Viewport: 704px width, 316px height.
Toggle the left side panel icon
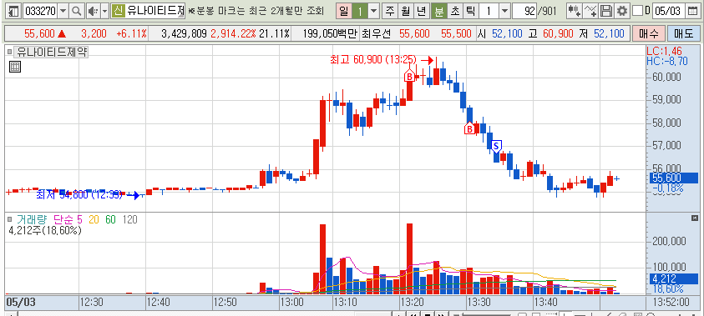pyautogui.click(x=14, y=11)
